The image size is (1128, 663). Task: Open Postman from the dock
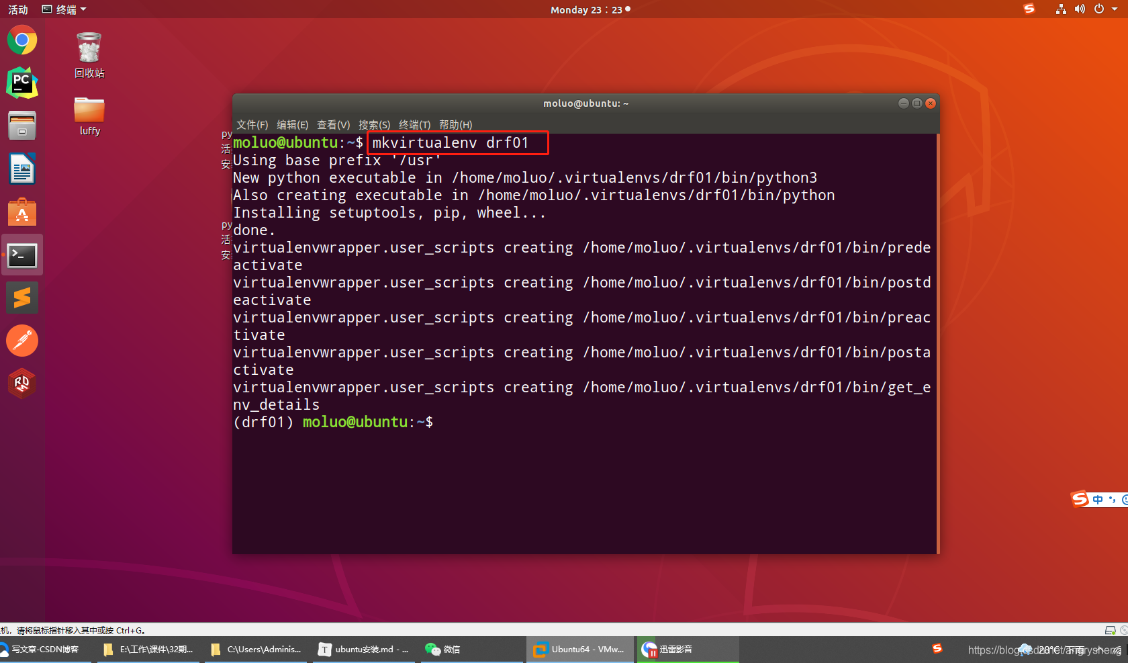click(x=22, y=341)
